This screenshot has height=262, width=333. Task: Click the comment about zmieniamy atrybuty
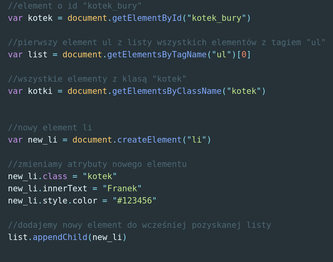[97, 164]
